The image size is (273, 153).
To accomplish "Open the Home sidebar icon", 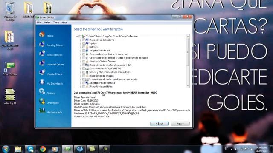I will tap(42, 34).
